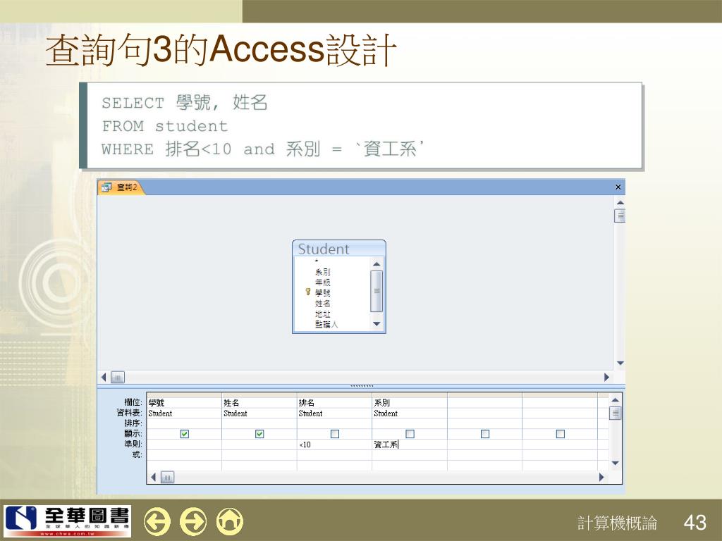Click the 系別 field cell in grid

pos(410,402)
